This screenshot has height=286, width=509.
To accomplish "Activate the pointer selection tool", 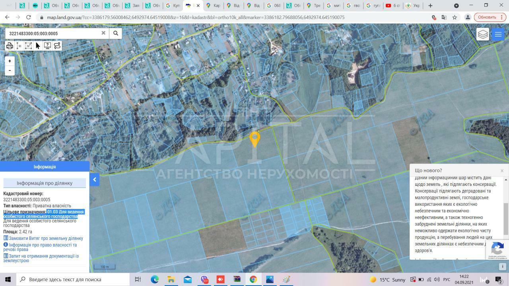I will click(38, 46).
